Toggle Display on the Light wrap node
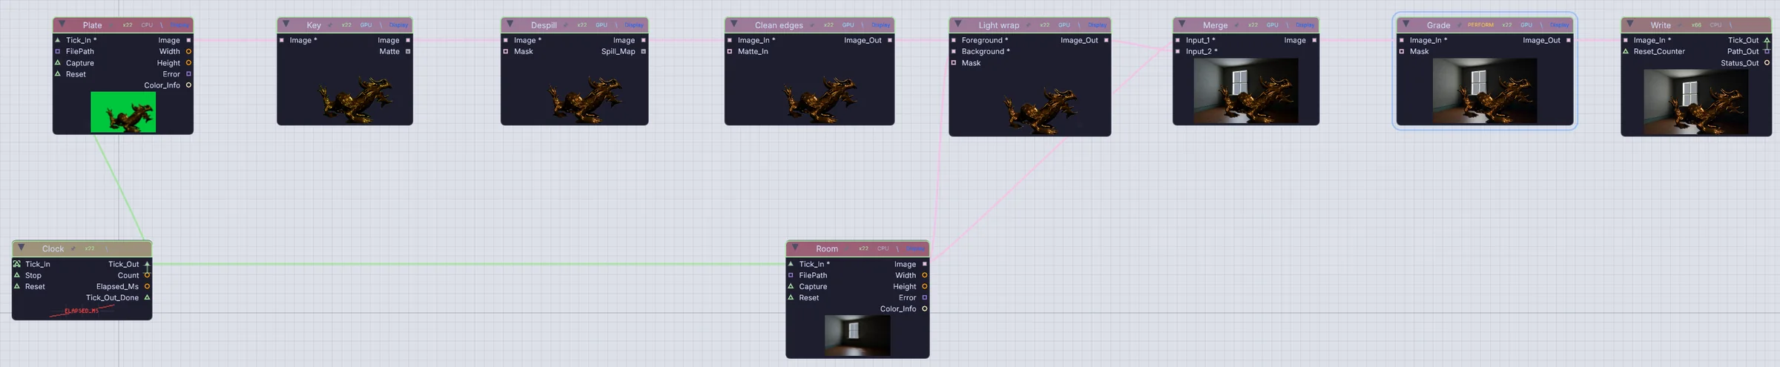This screenshot has width=1780, height=367. 1097,25
